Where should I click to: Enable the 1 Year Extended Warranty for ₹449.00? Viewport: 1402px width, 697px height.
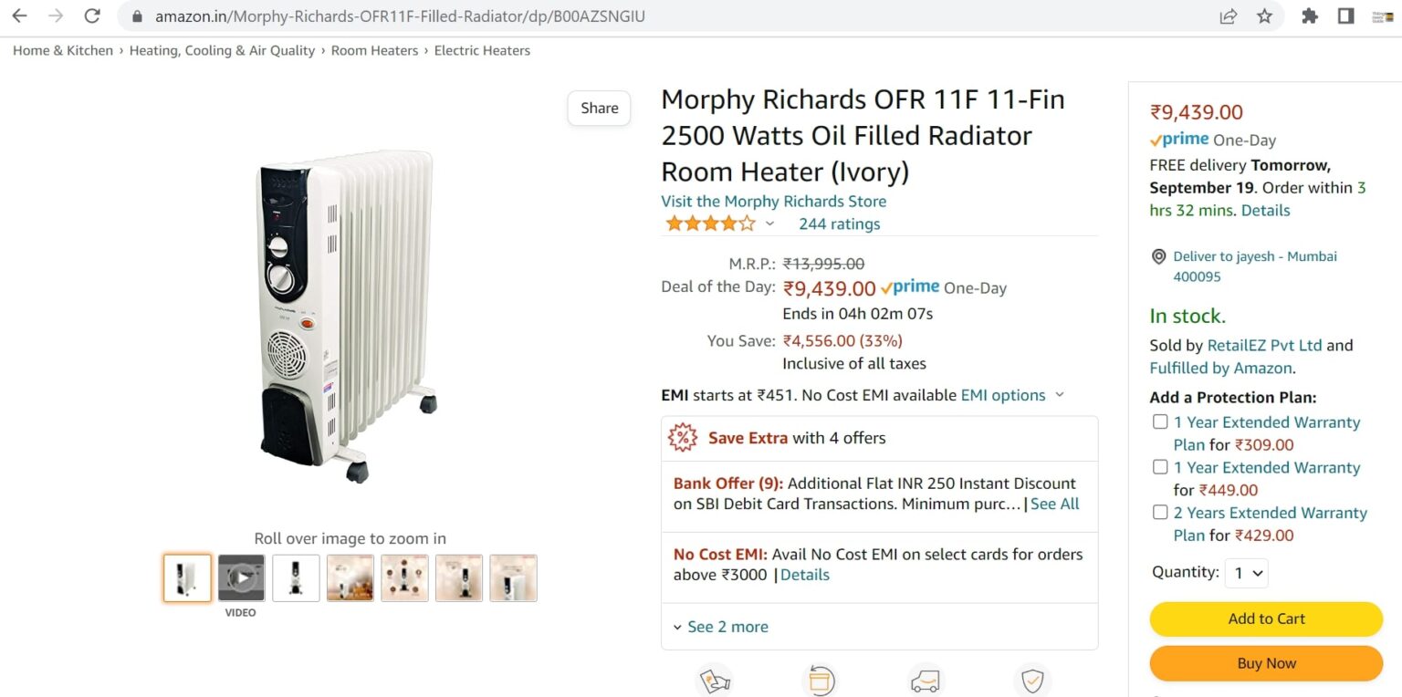pos(1160,467)
